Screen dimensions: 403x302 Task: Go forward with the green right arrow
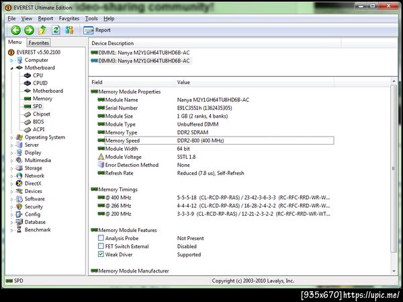pyautogui.click(x=29, y=30)
